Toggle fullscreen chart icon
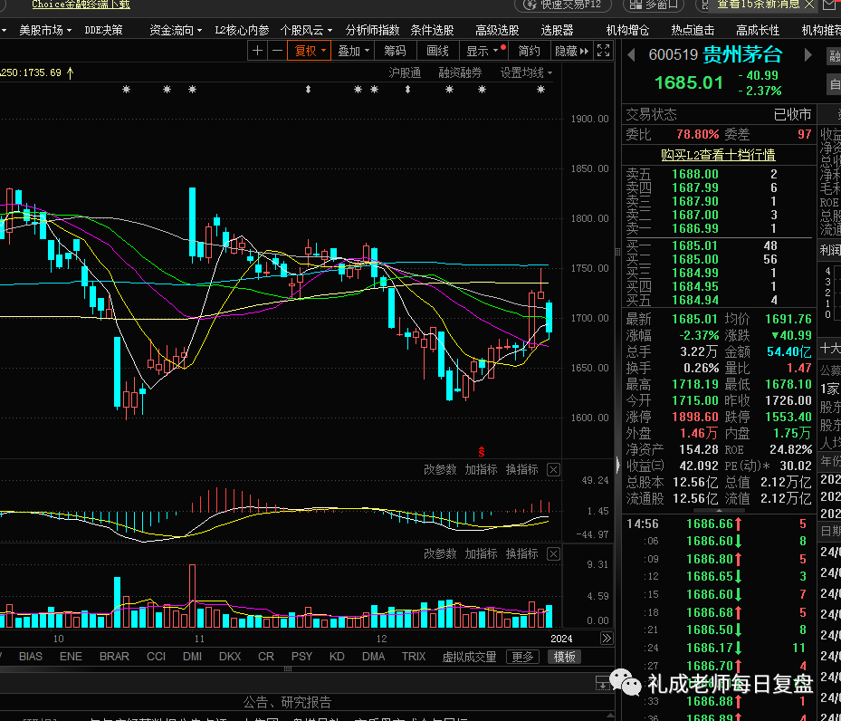This screenshot has width=841, height=721. pos(604,51)
